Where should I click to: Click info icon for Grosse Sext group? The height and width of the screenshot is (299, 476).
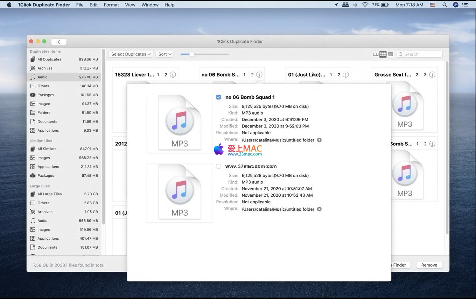[432, 75]
